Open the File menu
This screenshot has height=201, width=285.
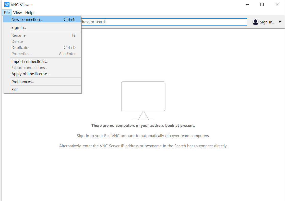pos(7,13)
